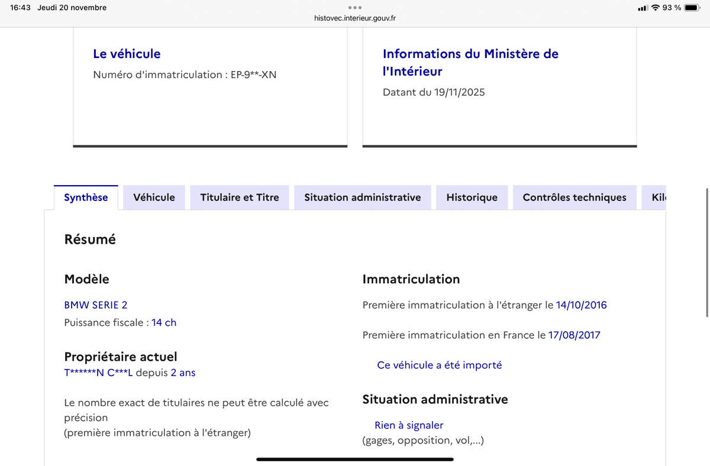Tap the home indicator bar at bottom
This screenshot has height=466, width=710.
(355, 459)
